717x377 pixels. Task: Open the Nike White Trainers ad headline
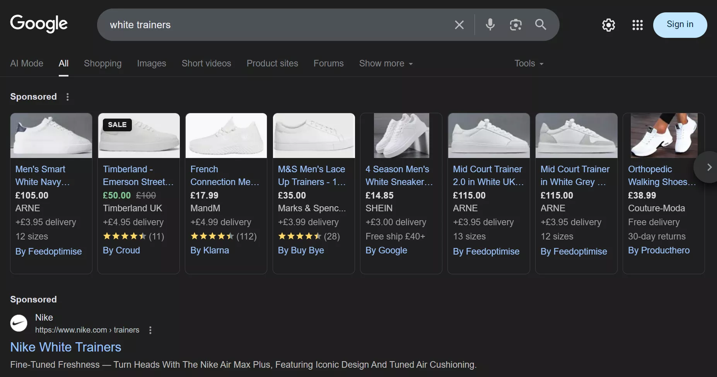click(66, 347)
